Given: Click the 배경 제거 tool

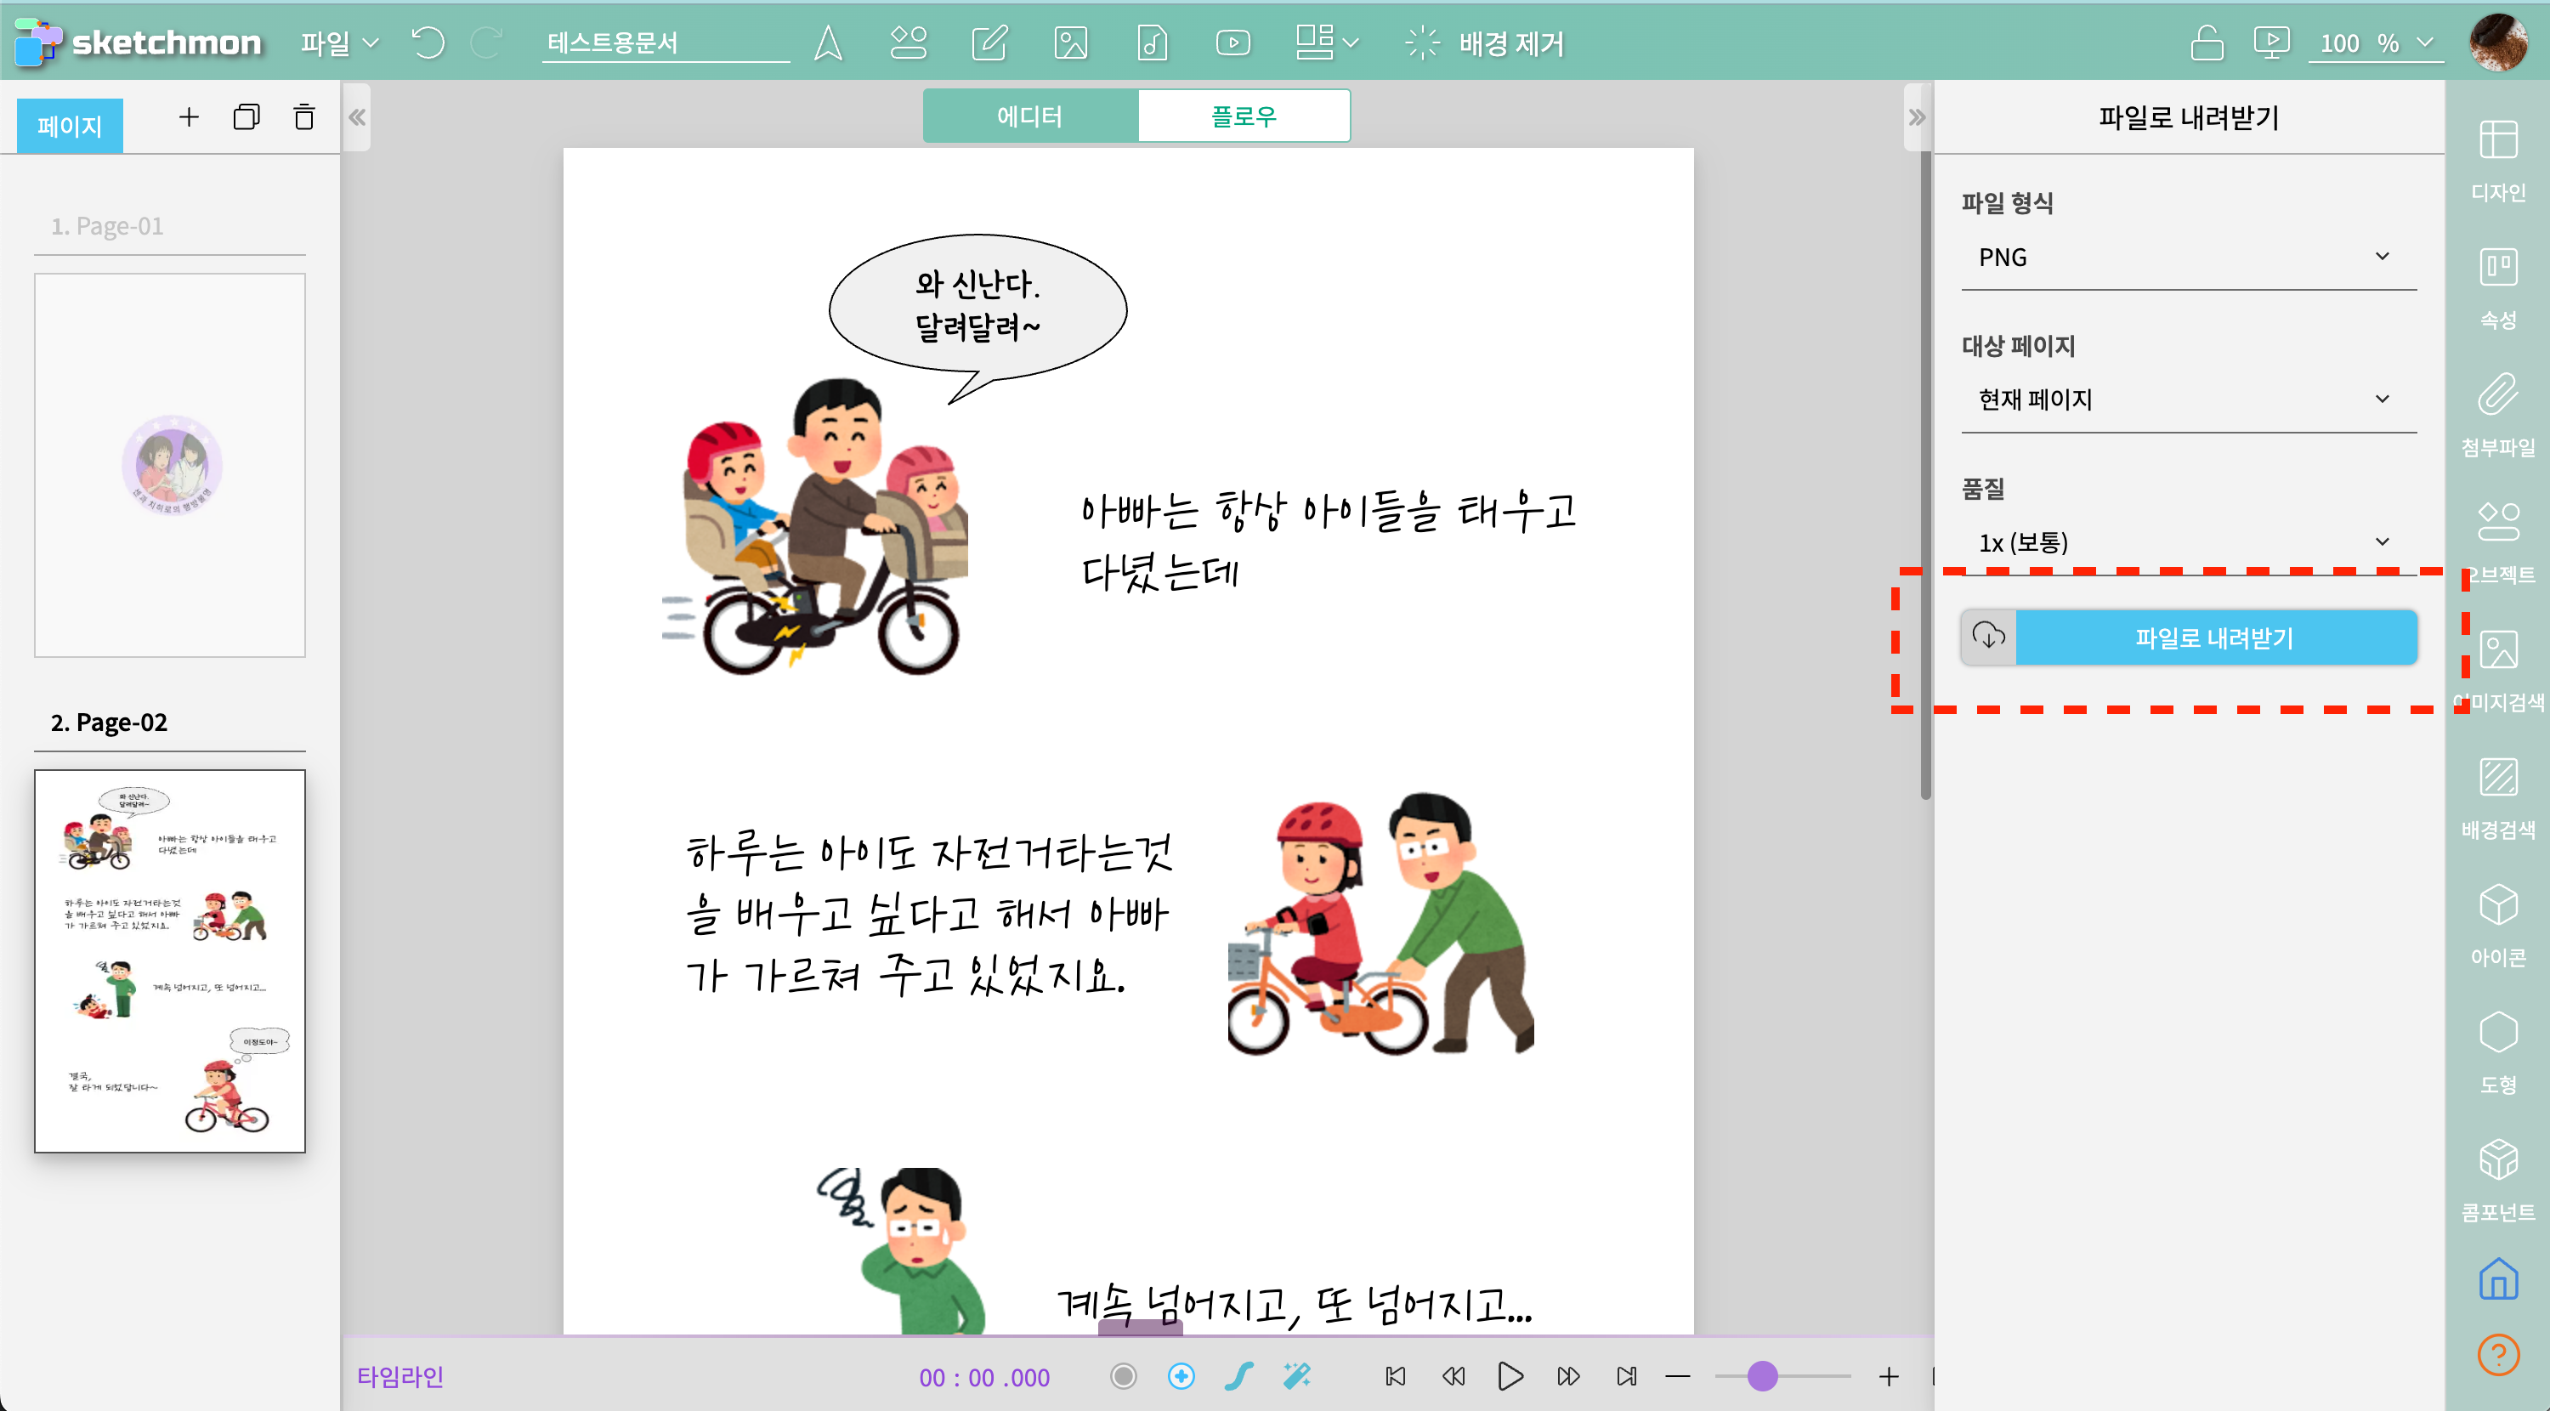Looking at the screenshot, I should (x=1484, y=42).
